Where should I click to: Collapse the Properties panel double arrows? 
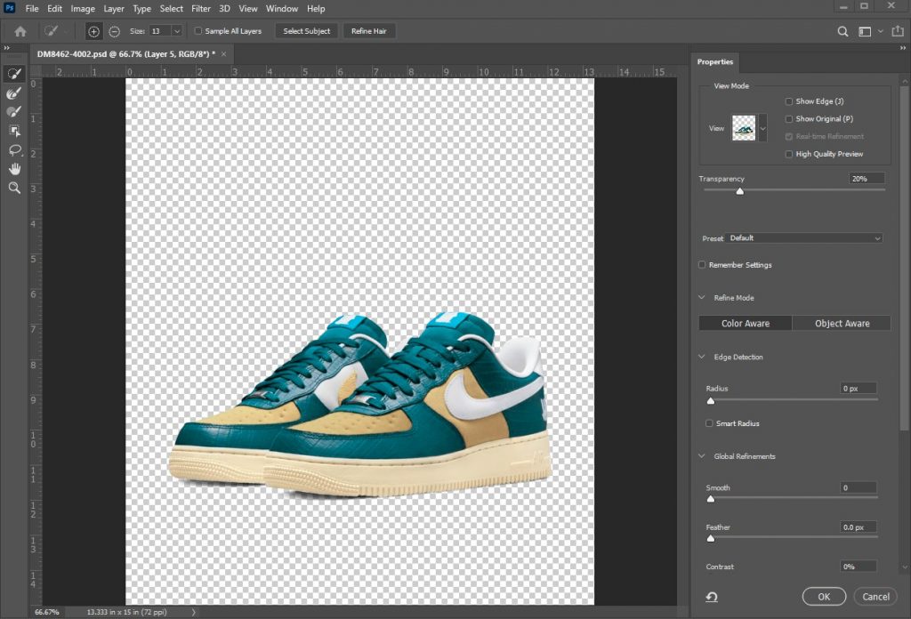coord(903,48)
